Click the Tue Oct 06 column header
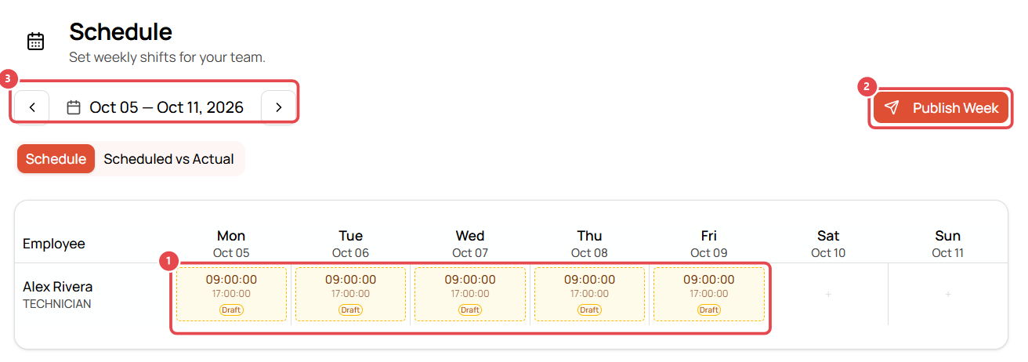Viewport: 1028px width, 362px height. click(x=350, y=244)
